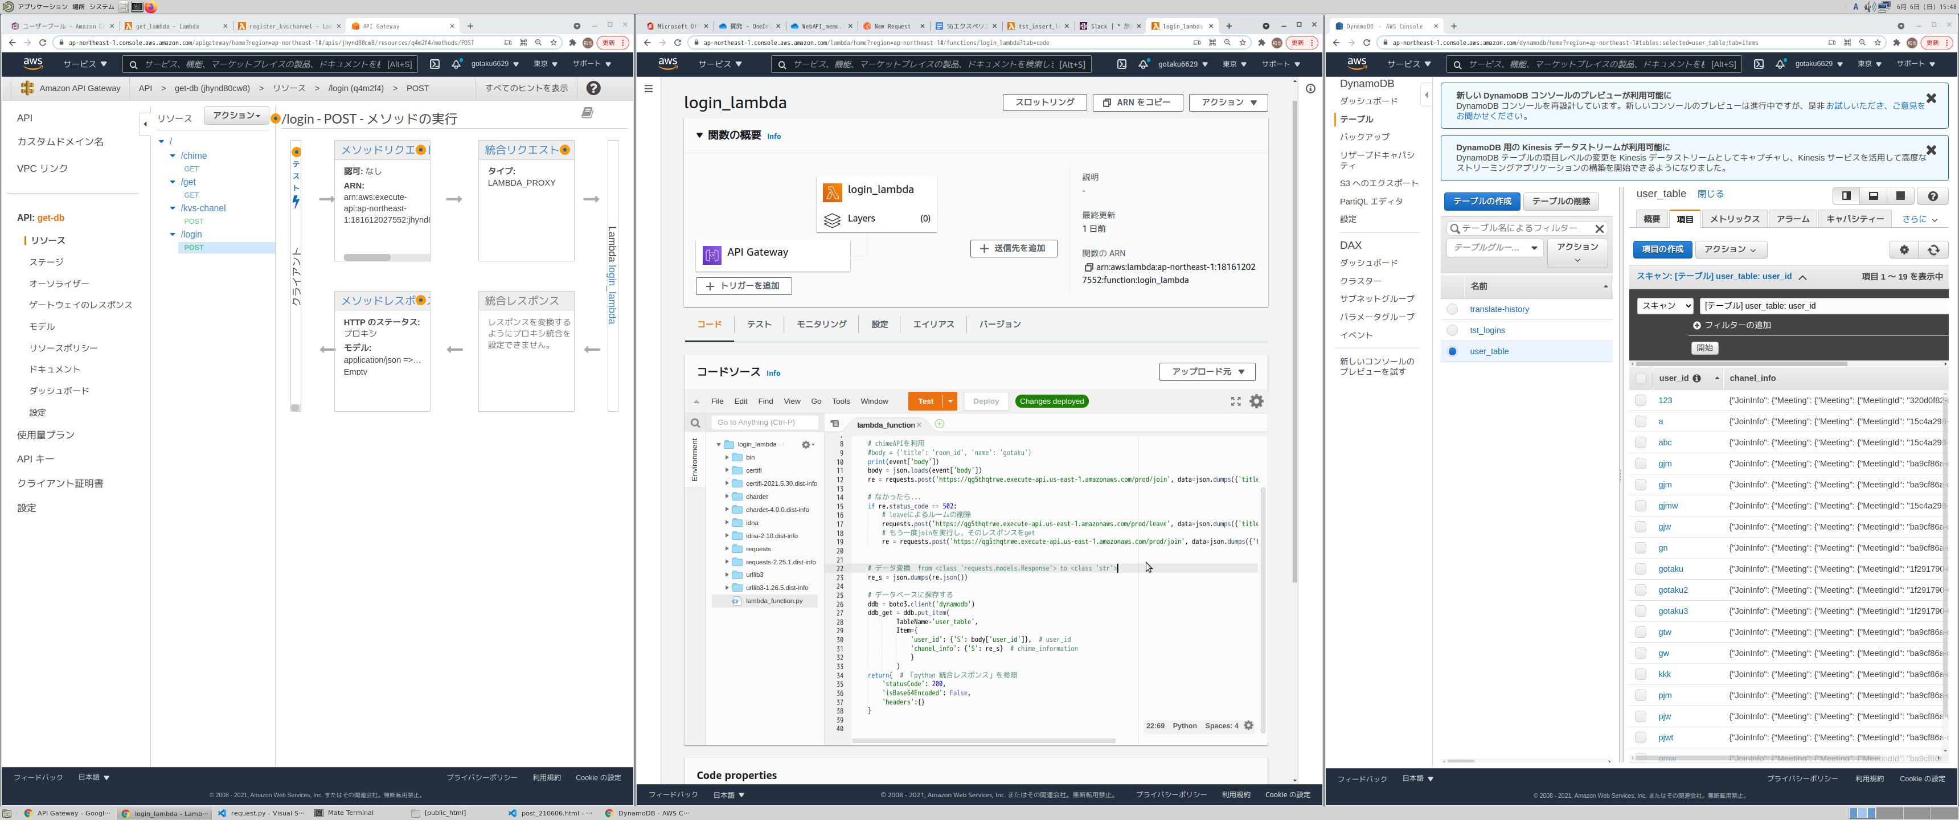The width and height of the screenshot is (1959, 820).
Task: Expand the requests folder in file tree
Action: tap(727, 549)
